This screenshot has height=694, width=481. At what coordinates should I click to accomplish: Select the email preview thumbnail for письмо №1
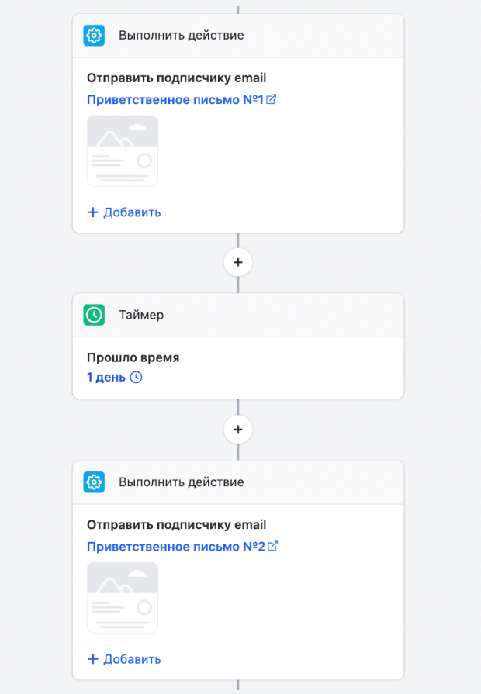(123, 150)
